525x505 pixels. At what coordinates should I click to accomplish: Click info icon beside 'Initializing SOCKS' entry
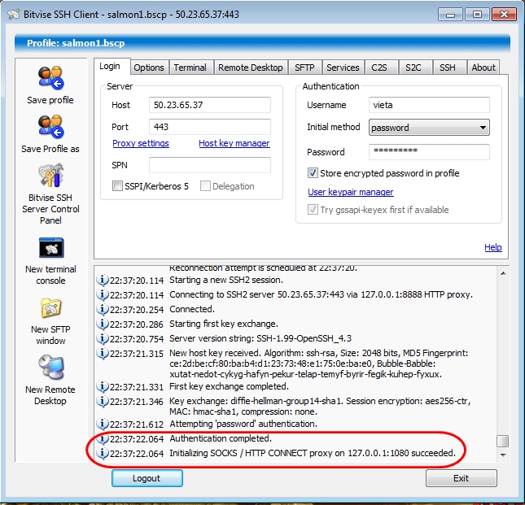[x=102, y=453]
